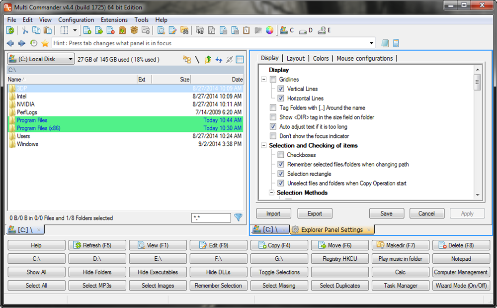Open the calculator icon beside command bar

(396, 43)
